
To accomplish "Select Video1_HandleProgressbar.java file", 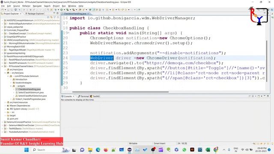I will pos(30,99).
